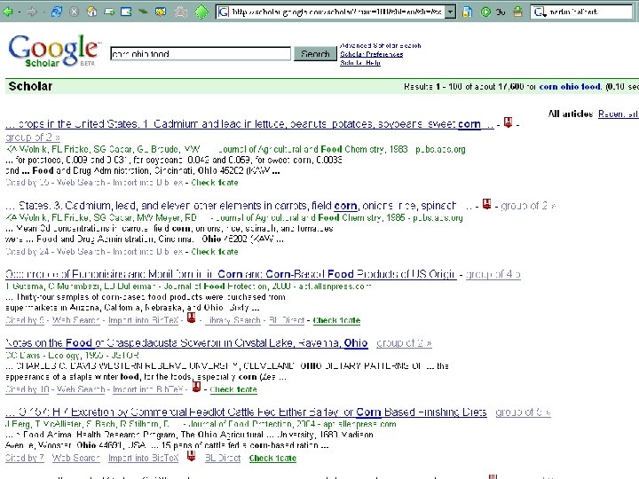Click the Google Scholar logo
639x479 pixels.
[x=54, y=51]
